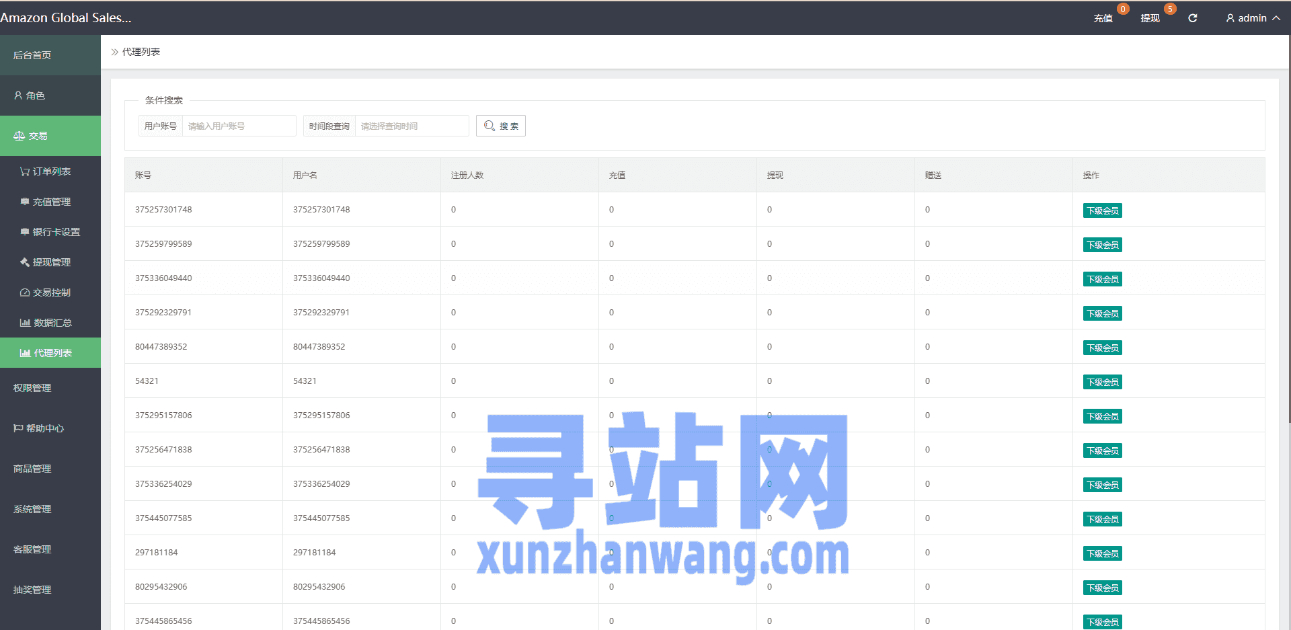Click 下级会员 for account 80447389352
The height and width of the screenshot is (630, 1291).
pyautogui.click(x=1103, y=348)
